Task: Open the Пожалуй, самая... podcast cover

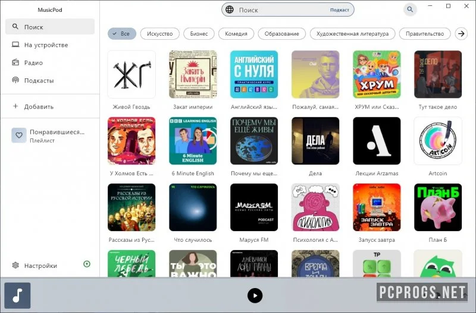Action: pyautogui.click(x=315, y=74)
